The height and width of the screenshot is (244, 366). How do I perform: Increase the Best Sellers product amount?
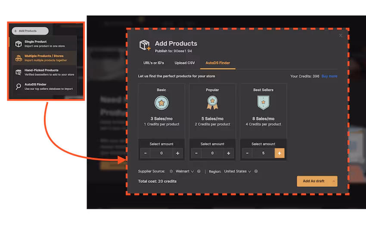pos(279,153)
